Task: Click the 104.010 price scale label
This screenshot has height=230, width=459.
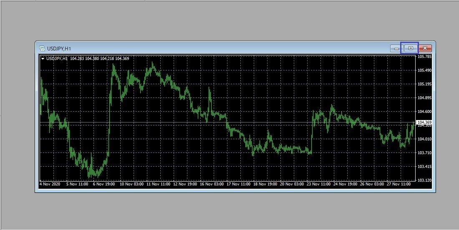Action: 424,139
